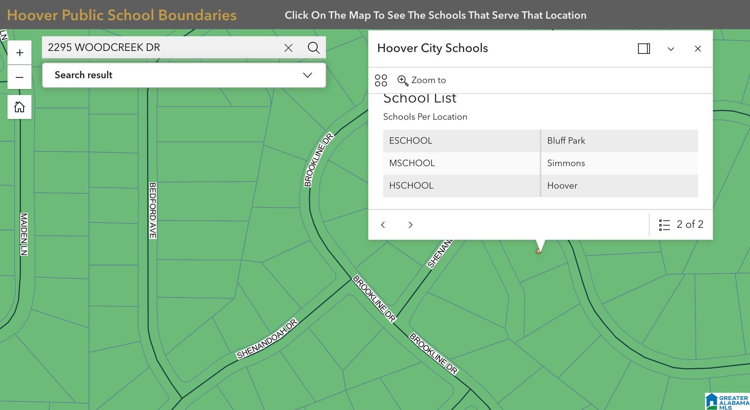
Task: Click the Greater Alabama MLS logo
Action: (x=727, y=401)
